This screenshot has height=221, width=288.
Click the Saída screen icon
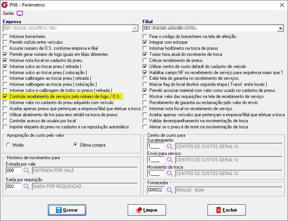[20, 13]
